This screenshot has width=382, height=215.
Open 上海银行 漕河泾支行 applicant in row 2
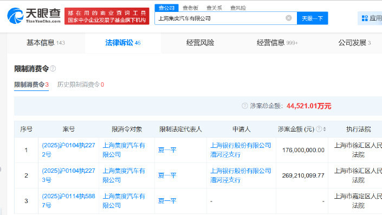pyautogui.click(x=241, y=175)
